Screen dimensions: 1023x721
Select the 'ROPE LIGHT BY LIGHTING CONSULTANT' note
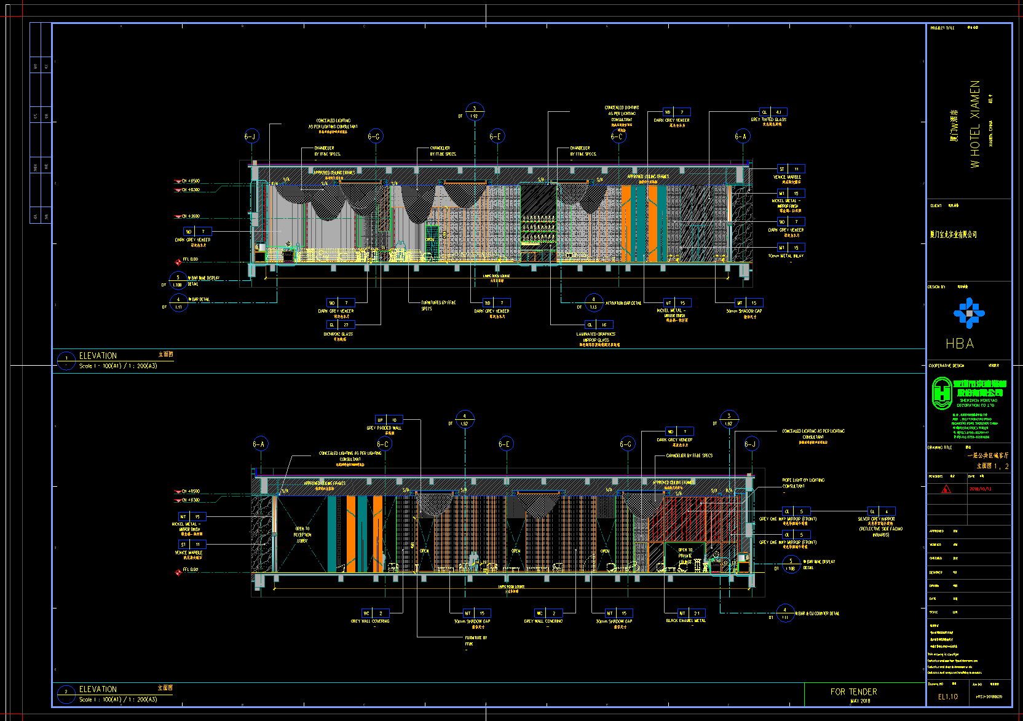point(803,483)
